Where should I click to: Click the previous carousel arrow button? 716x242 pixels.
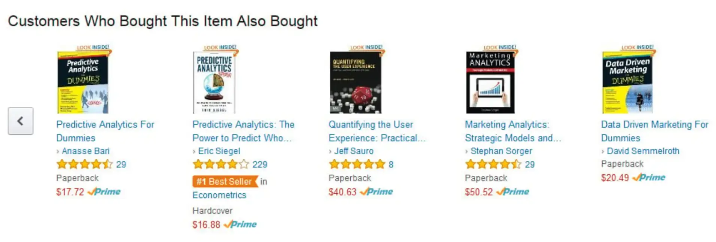click(x=21, y=121)
